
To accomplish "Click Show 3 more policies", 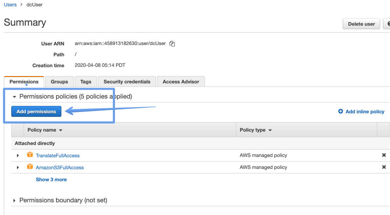I will click(51, 179).
